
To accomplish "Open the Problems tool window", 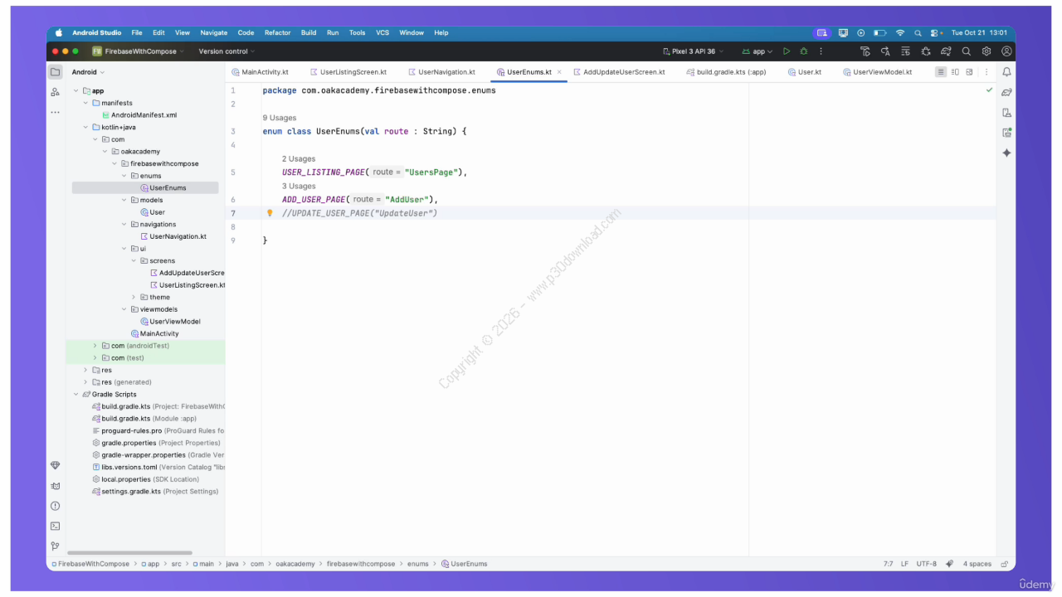I will click(55, 506).
